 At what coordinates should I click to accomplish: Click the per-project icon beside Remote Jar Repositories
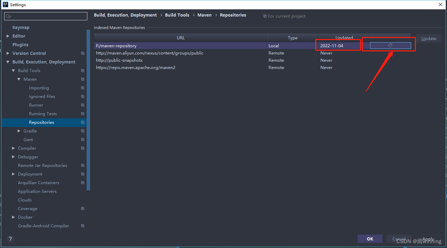pos(82,166)
